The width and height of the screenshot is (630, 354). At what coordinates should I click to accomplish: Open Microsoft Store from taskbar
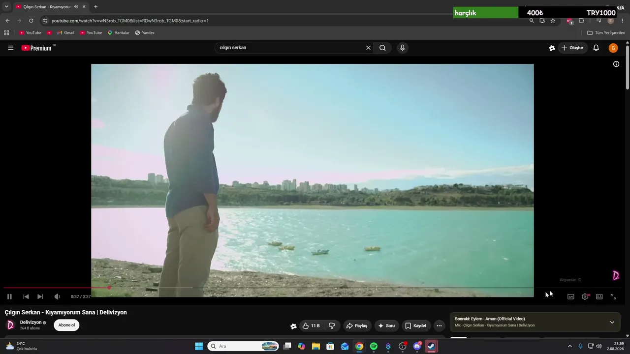pos(330,346)
